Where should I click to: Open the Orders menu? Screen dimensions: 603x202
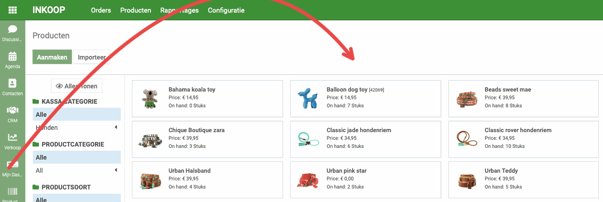pos(101,10)
